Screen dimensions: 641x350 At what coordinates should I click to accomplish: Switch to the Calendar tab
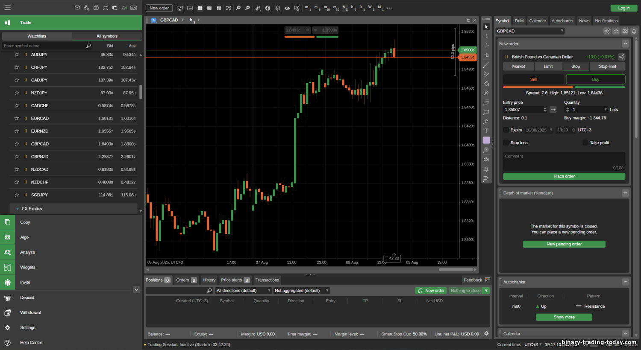(x=537, y=21)
